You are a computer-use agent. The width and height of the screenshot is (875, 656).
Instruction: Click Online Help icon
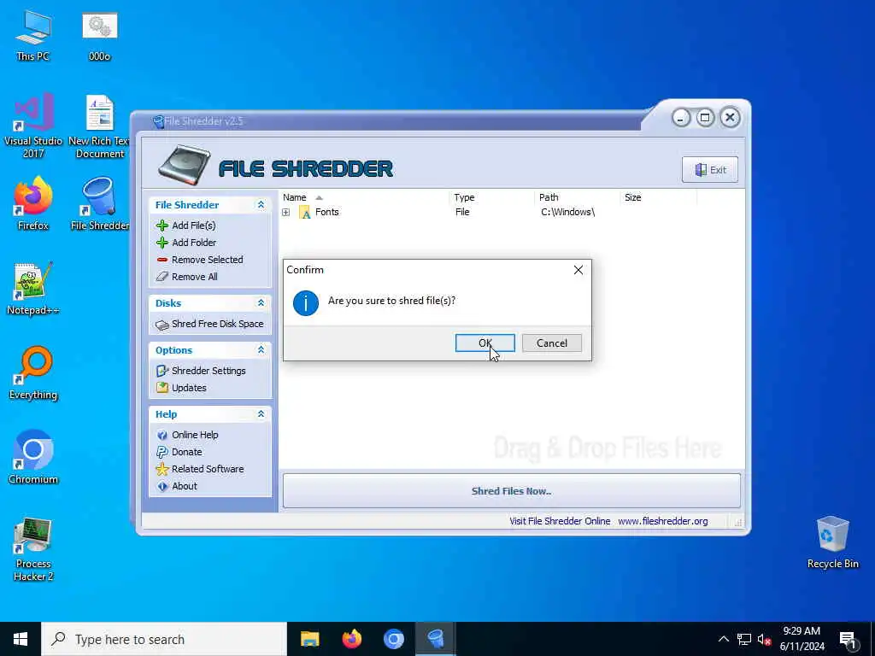162,435
